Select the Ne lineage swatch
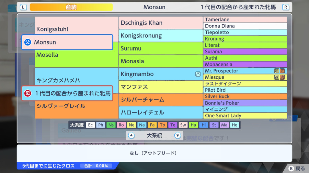The height and width of the screenshot is (173, 309). pyautogui.click(x=131, y=125)
